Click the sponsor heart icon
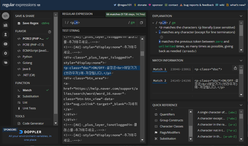The image size is (248, 146). 150,5
